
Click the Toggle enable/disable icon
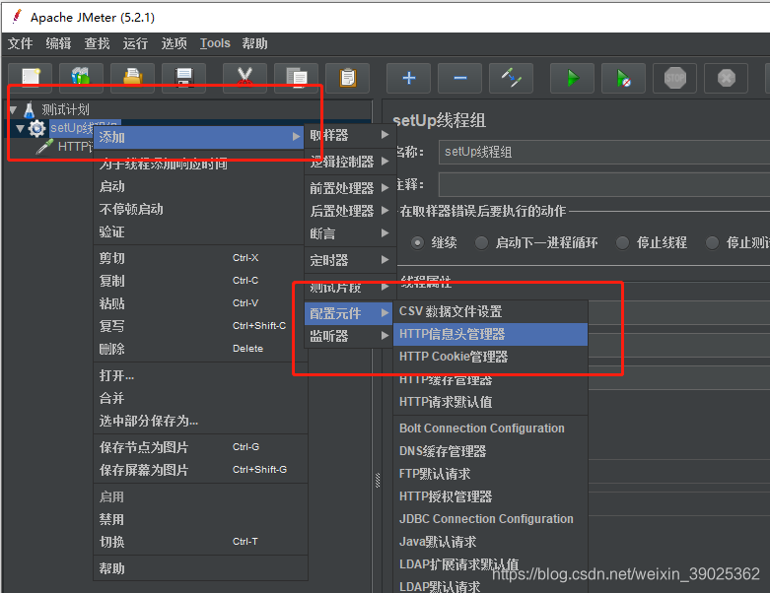512,78
